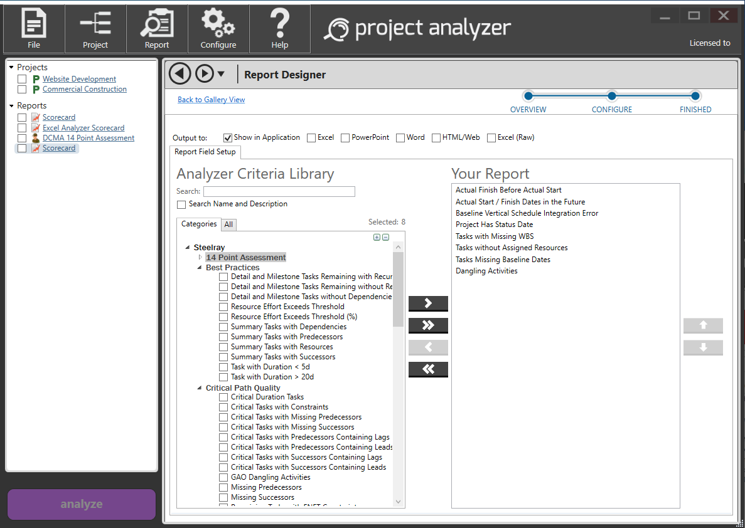
Task: Select Project Has Status Date report item
Action: point(494,224)
